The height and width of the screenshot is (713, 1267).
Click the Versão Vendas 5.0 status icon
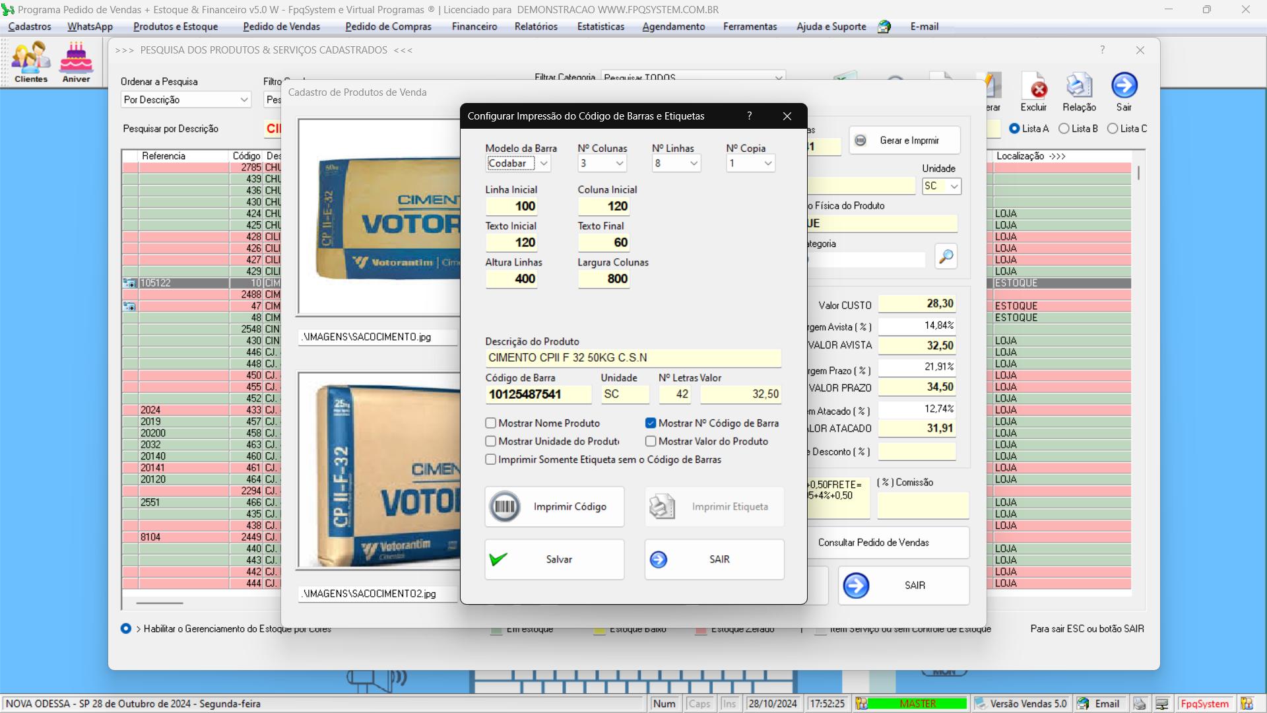point(981,704)
